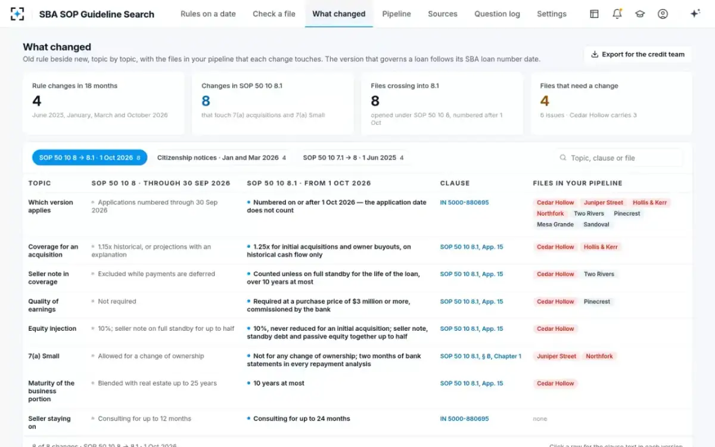Click the FILES IN YOUR PIPELINE column header
Screen dimensions: 715x447
577,184
